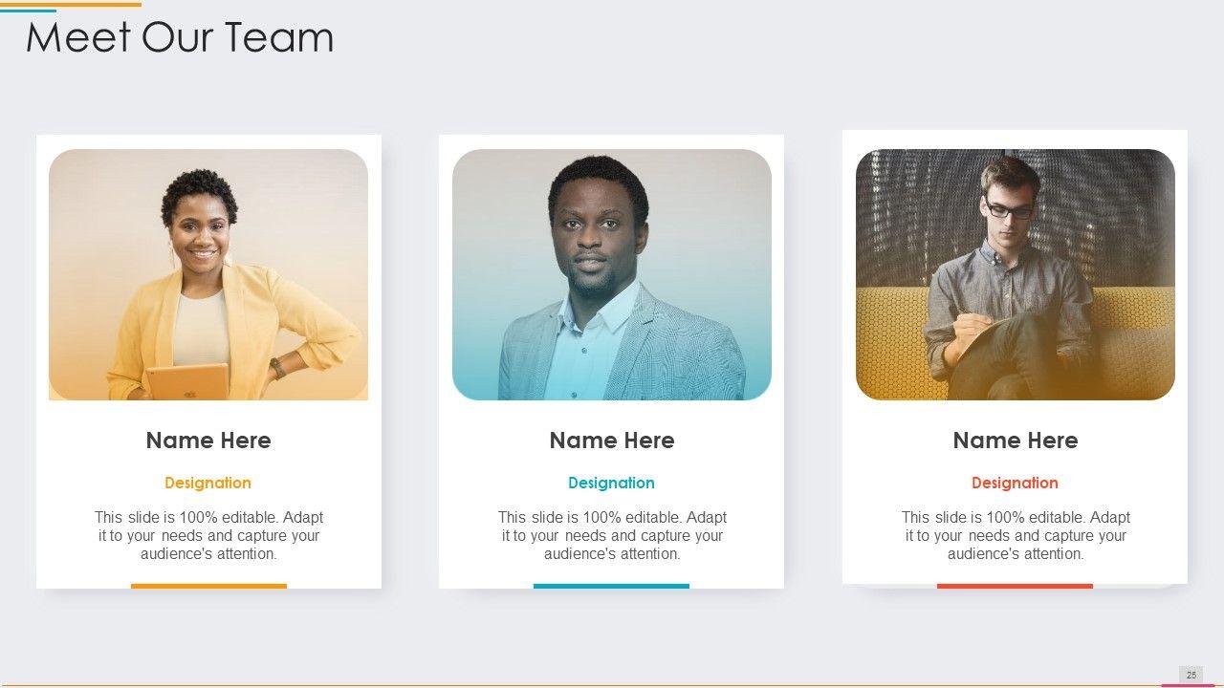Click the description text on the middle card
The width and height of the screenshot is (1224, 688).
click(x=612, y=535)
